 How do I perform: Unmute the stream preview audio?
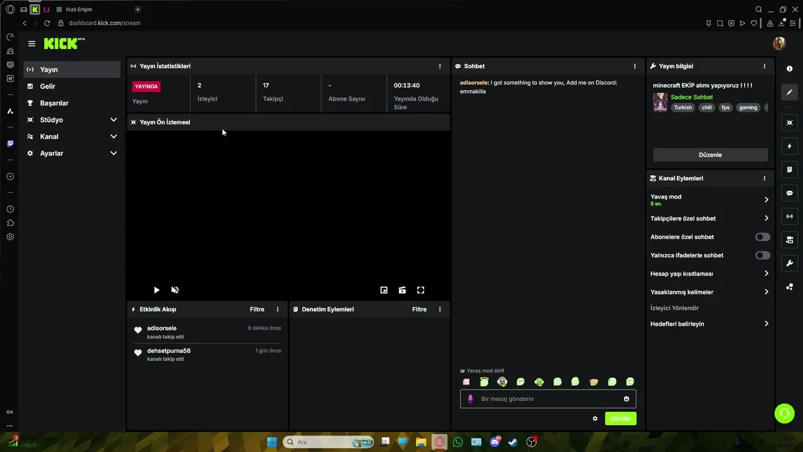pyautogui.click(x=175, y=290)
